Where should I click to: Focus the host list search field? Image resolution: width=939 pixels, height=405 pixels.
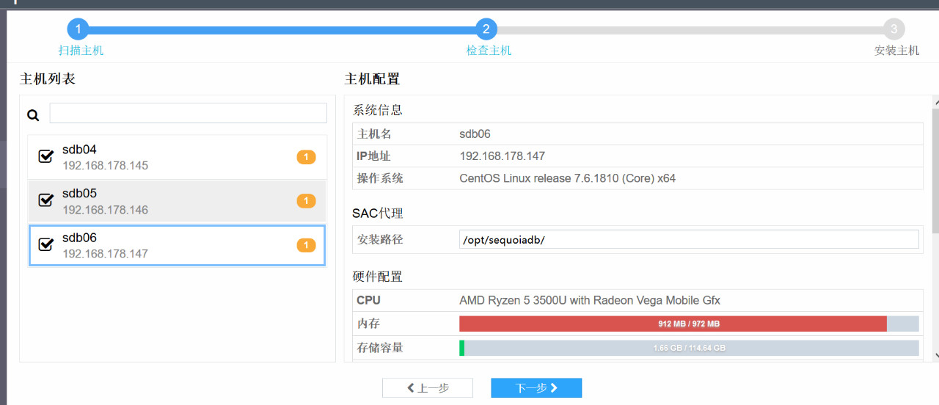coord(188,113)
